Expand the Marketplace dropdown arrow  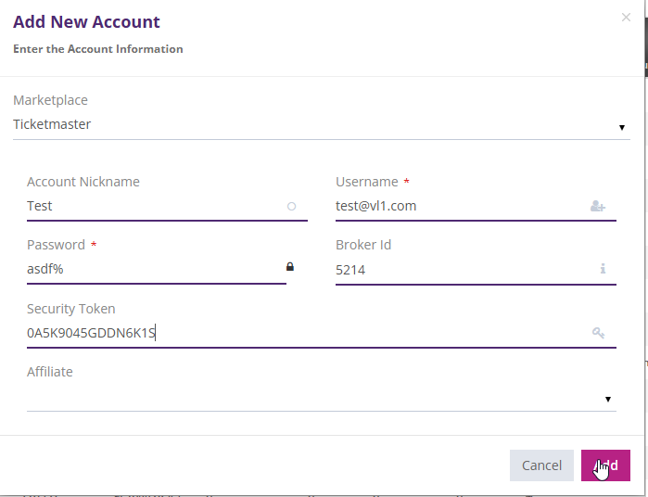point(621,127)
